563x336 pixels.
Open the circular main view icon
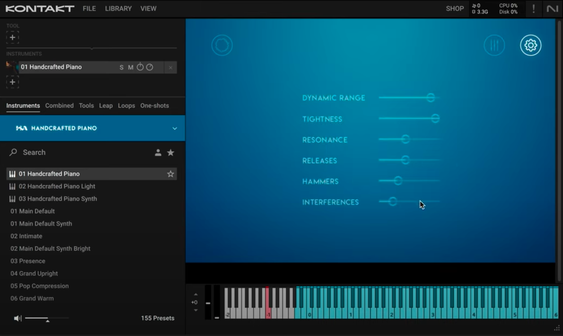(222, 45)
